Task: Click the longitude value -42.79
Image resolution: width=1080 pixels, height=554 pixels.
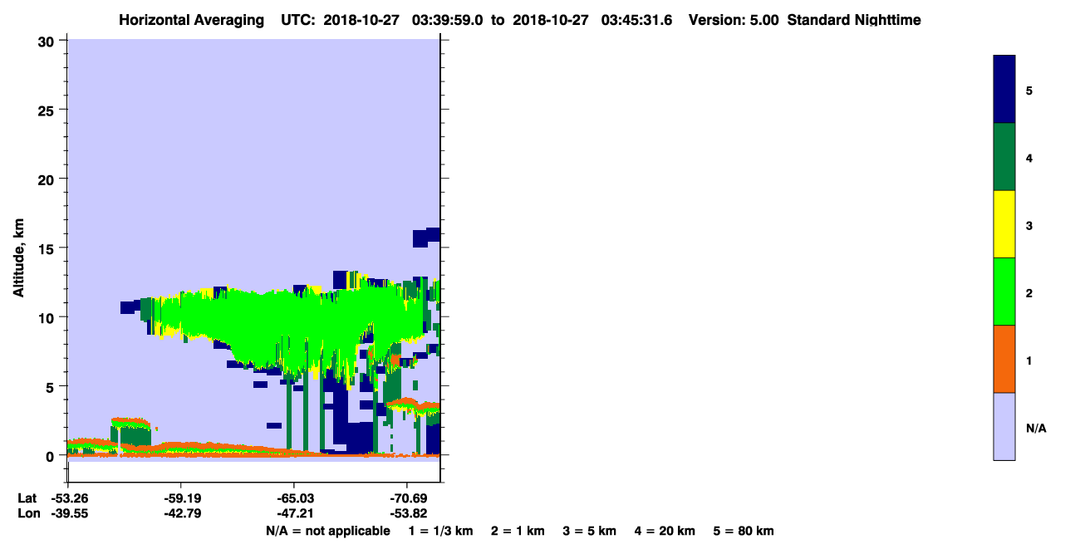Action: tap(181, 513)
